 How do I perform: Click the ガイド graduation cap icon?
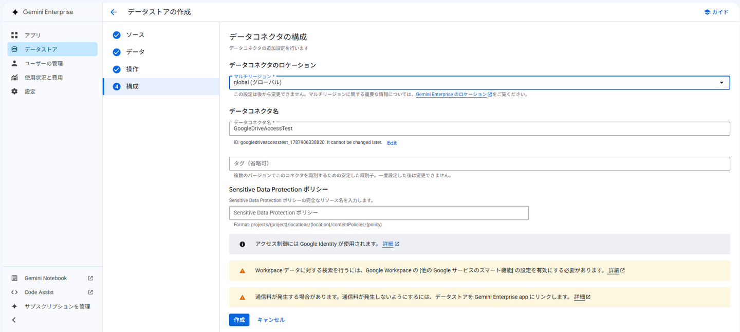pos(707,12)
